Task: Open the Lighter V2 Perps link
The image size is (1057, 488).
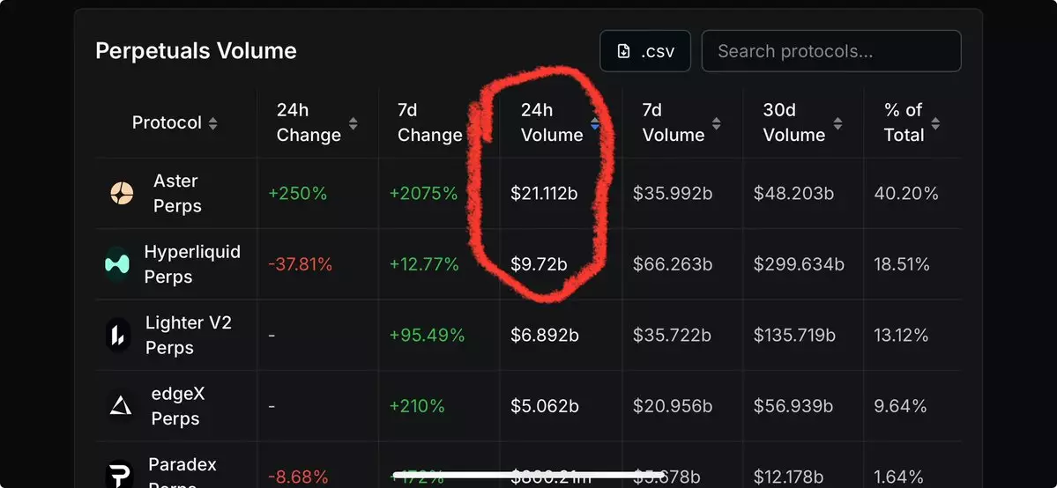Action: pyautogui.click(x=188, y=335)
